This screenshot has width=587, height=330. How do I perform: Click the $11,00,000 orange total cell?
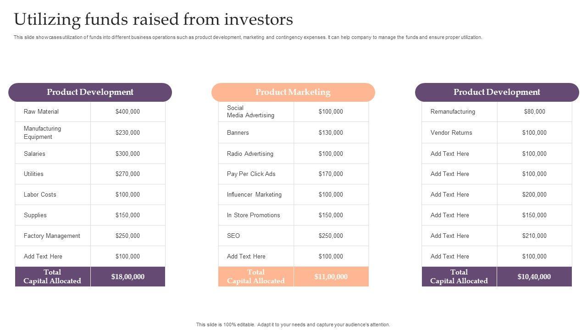[331, 276]
